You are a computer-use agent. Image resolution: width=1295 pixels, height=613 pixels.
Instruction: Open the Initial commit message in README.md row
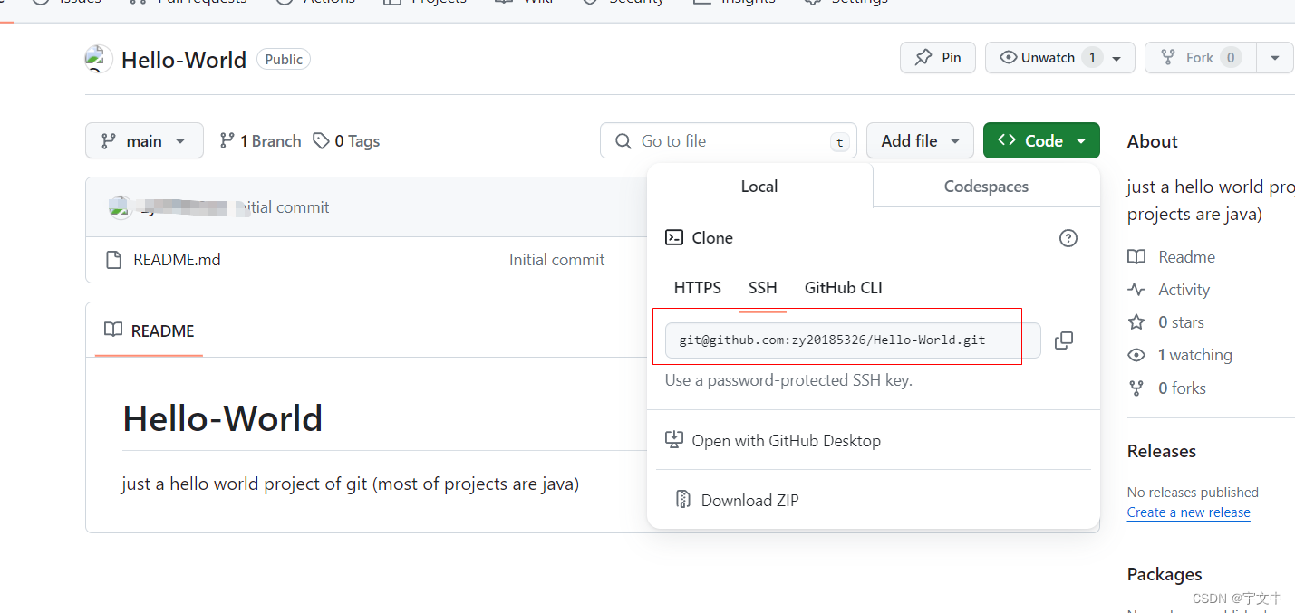coord(556,260)
